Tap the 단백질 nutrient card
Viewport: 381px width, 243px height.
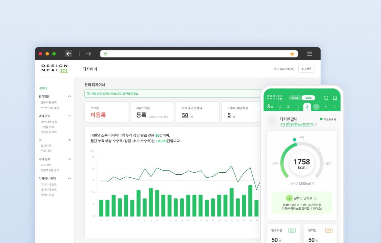320,233
